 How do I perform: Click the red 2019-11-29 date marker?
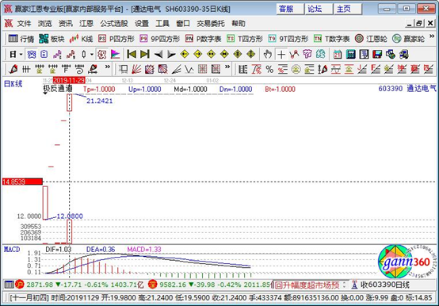tap(69, 81)
